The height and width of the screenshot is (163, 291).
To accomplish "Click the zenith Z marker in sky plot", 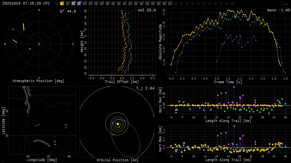I will [x=39, y=44].
